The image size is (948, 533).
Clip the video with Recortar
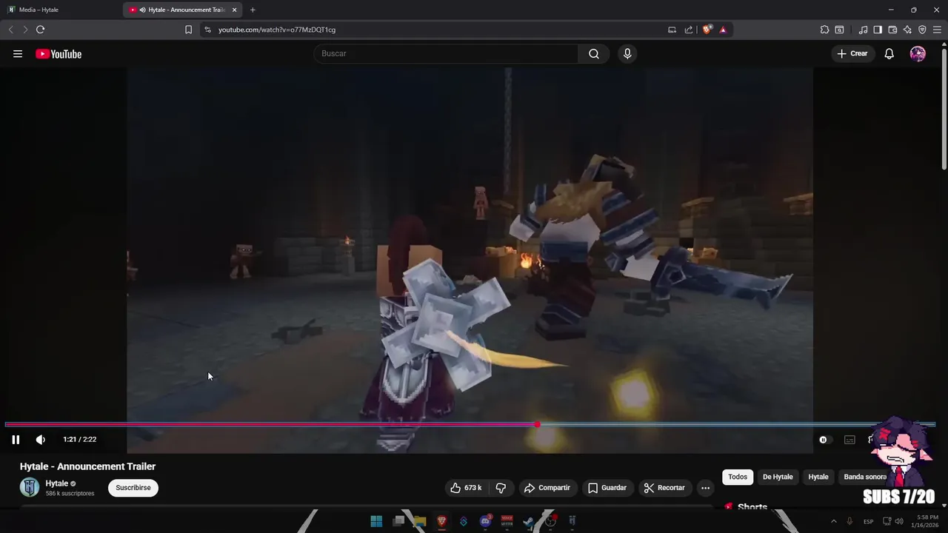tap(664, 488)
